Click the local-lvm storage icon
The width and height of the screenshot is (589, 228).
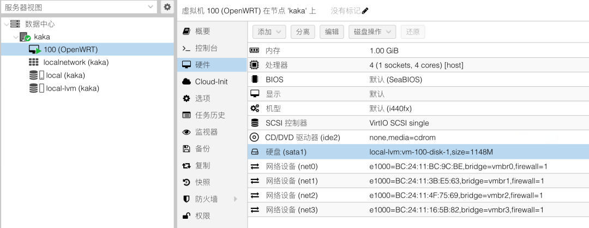(37, 88)
